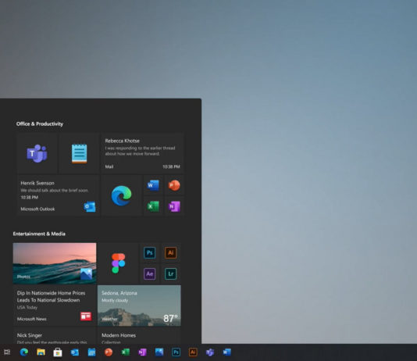
Task: Click the red News icon in news tile
Action: (x=86, y=316)
